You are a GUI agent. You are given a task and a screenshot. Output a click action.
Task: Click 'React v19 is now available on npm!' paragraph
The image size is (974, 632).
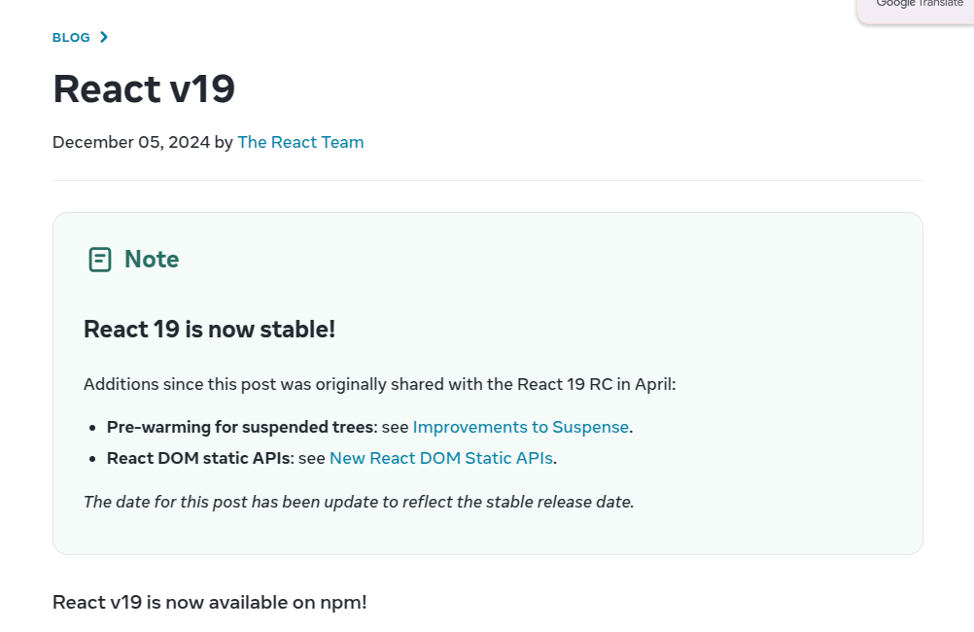pyautogui.click(x=210, y=602)
